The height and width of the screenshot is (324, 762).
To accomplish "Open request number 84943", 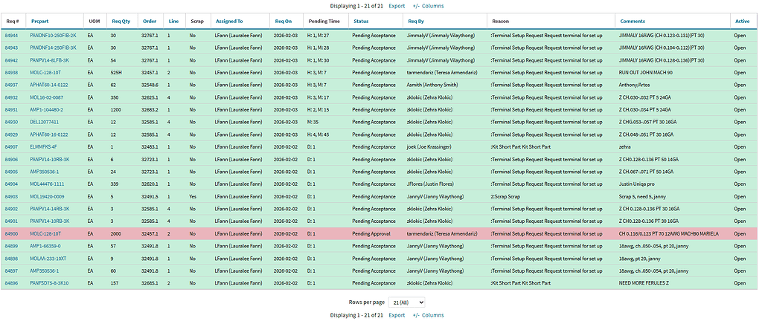I will [x=12, y=48].
